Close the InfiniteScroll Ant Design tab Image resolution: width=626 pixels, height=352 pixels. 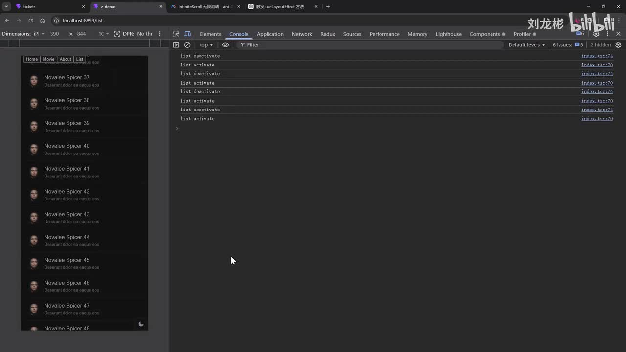(x=239, y=7)
